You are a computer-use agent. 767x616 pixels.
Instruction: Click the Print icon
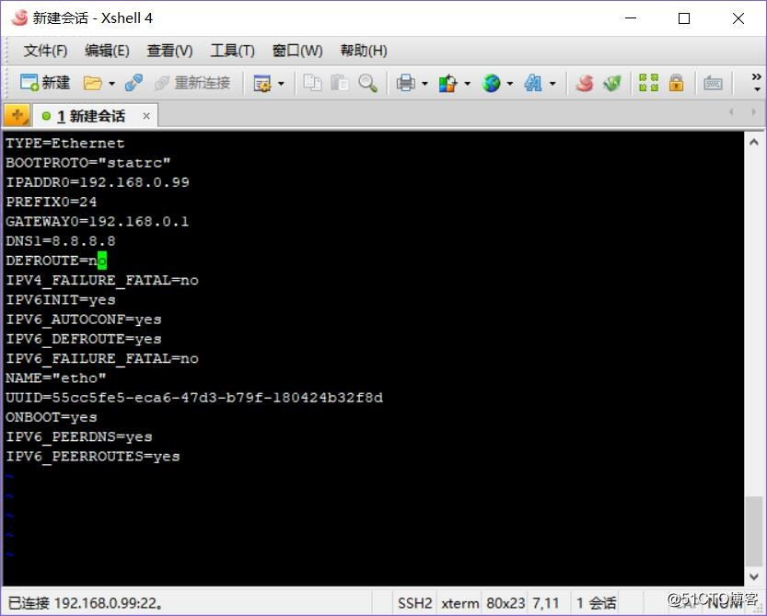[405, 83]
